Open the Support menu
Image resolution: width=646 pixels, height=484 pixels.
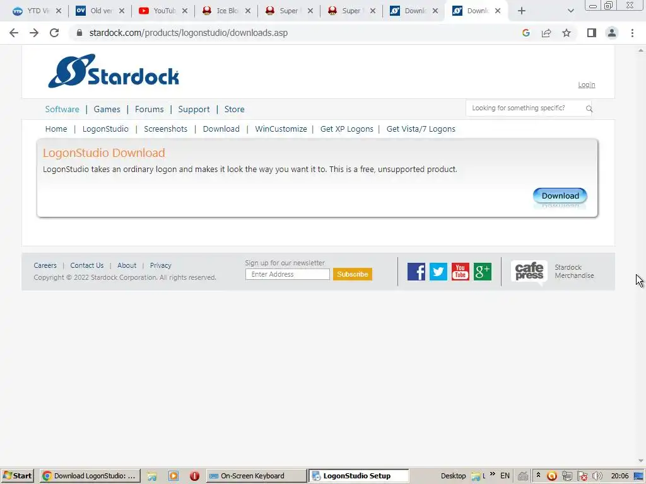(x=194, y=109)
